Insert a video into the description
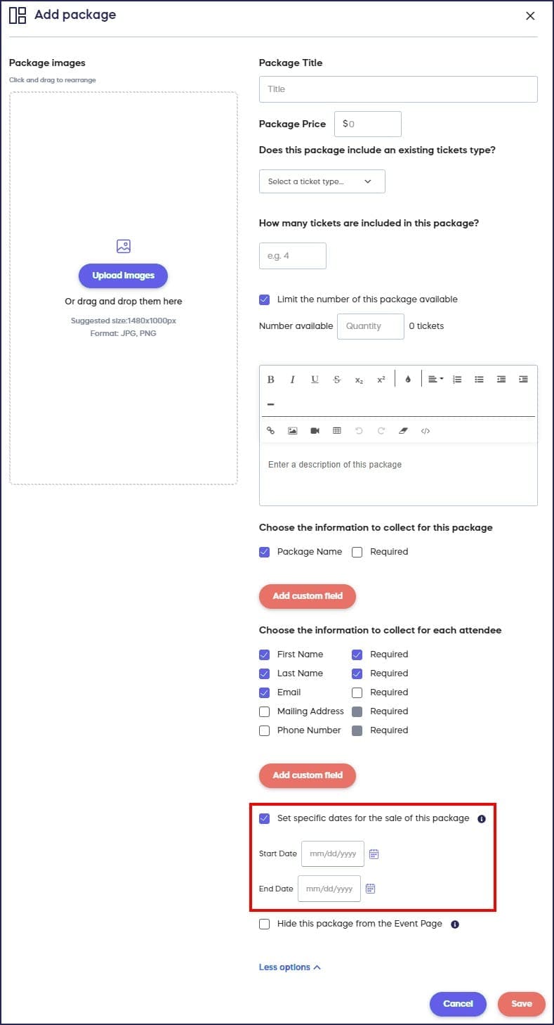The height and width of the screenshot is (1025, 554). click(x=315, y=431)
